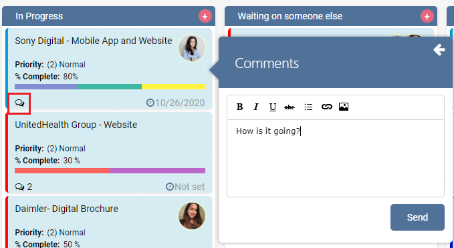The image size is (454, 248).
Task: Click the UnitedHealth Not set clock icon
Action: 170,187
